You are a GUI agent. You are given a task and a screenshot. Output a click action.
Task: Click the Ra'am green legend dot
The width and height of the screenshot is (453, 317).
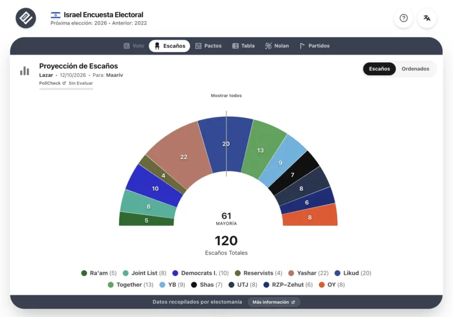click(x=84, y=273)
